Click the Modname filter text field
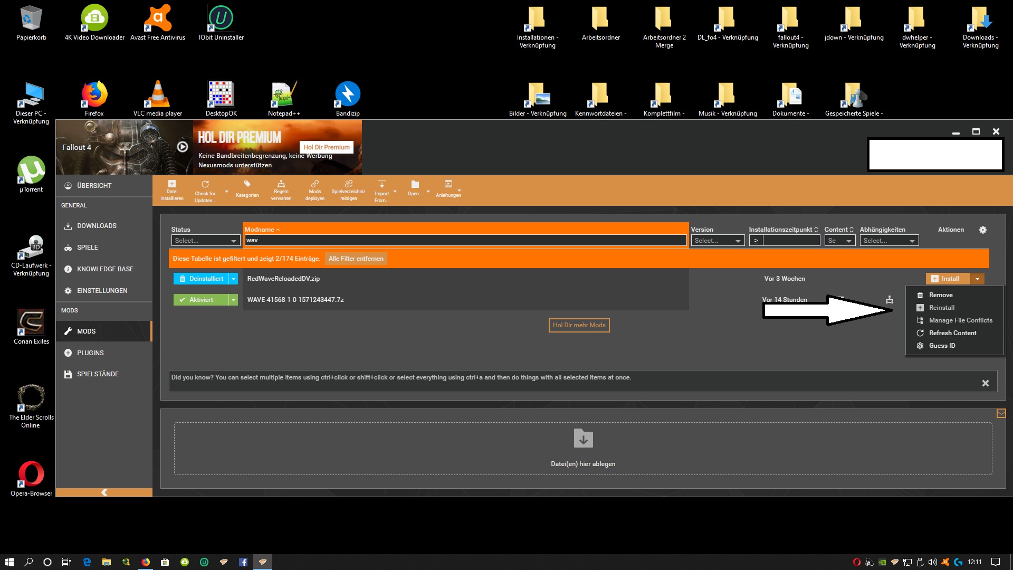 (x=465, y=241)
